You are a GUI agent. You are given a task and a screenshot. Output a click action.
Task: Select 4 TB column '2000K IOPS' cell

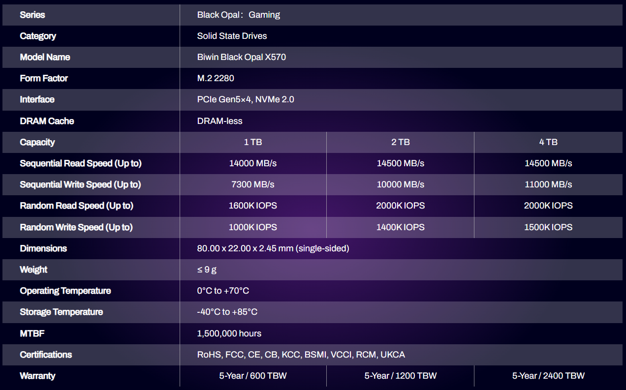[x=548, y=206]
